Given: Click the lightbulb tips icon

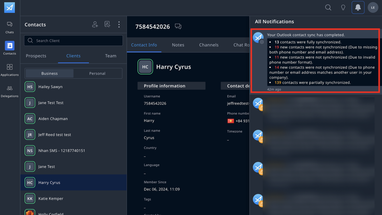Looking at the screenshot, I should click(343, 7).
